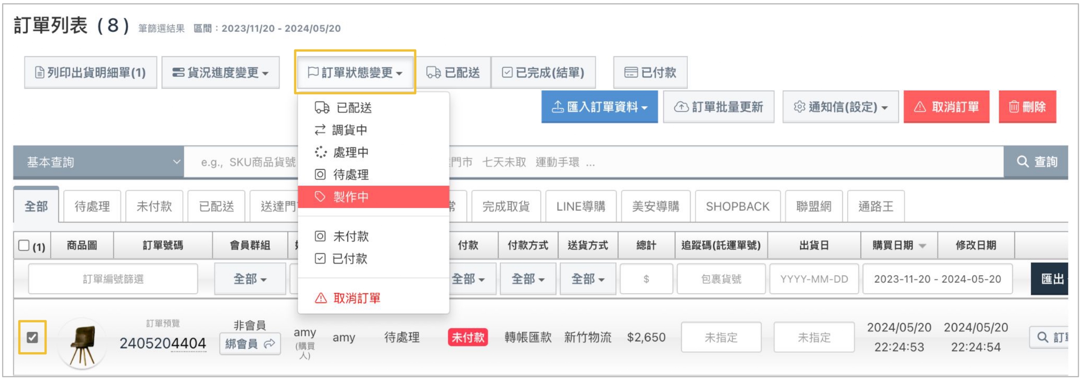This screenshot has height=382, width=1081.
Task: Click the share arrow icon beside 綁會員
Action: click(269, 344)
